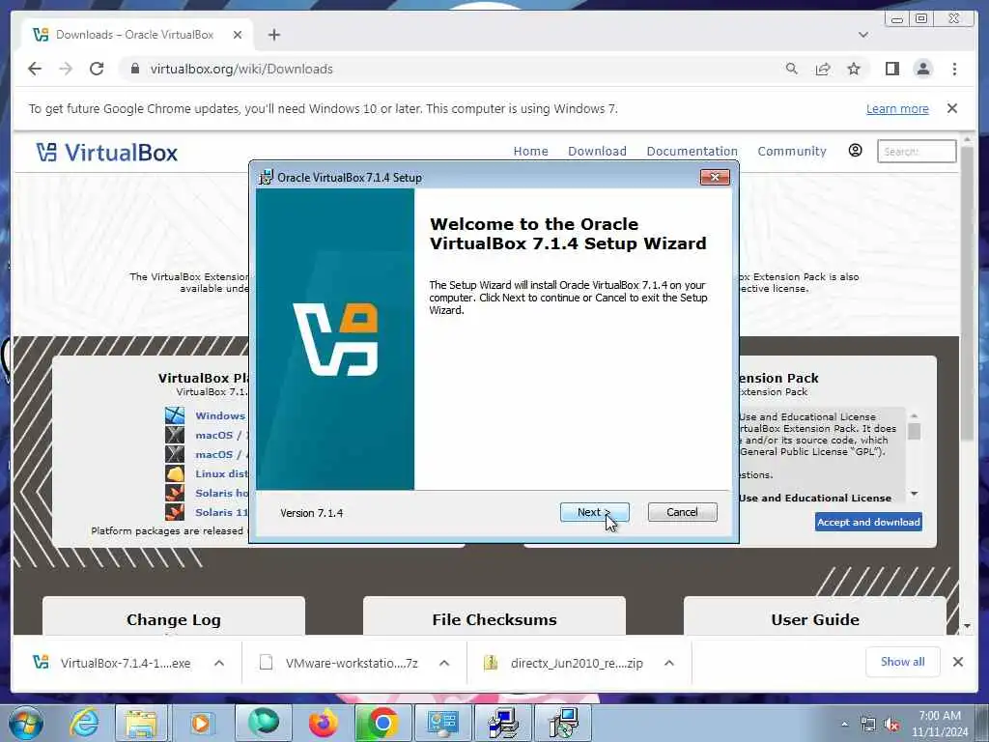Open the Solaris 11 link

tap(221, 512)
